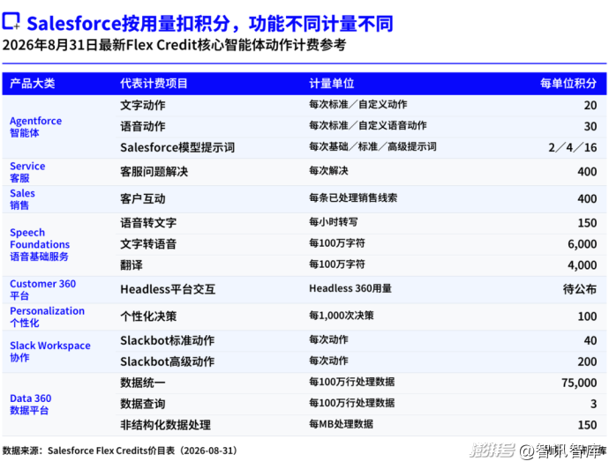Image resolution: width=609 pixels, height=469 pixels.
Task: Click the "数据统一" item cell
Action: (142, 383)
